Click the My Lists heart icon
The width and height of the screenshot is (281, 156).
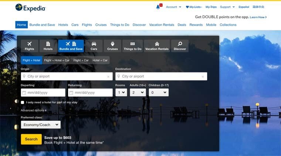point(187,7)
